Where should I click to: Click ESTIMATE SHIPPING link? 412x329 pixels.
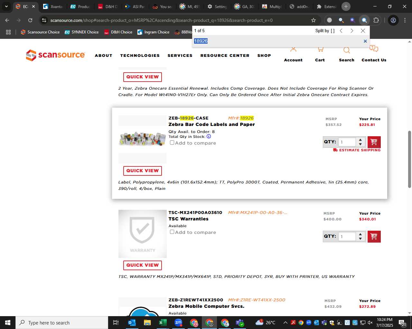coord(357,150)
